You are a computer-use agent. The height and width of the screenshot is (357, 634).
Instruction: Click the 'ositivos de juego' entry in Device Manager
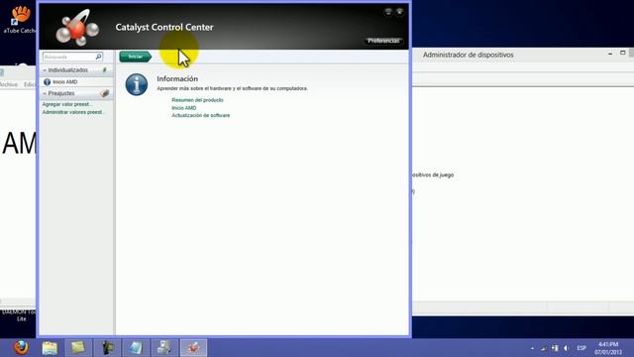(433, 175)
